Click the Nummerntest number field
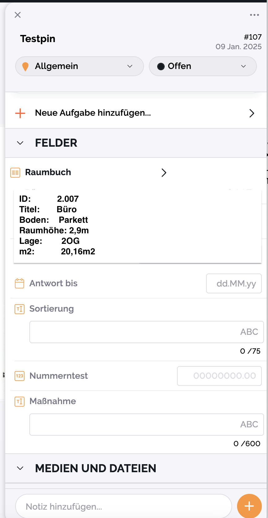Screen dimensions: 268x518 219,376
